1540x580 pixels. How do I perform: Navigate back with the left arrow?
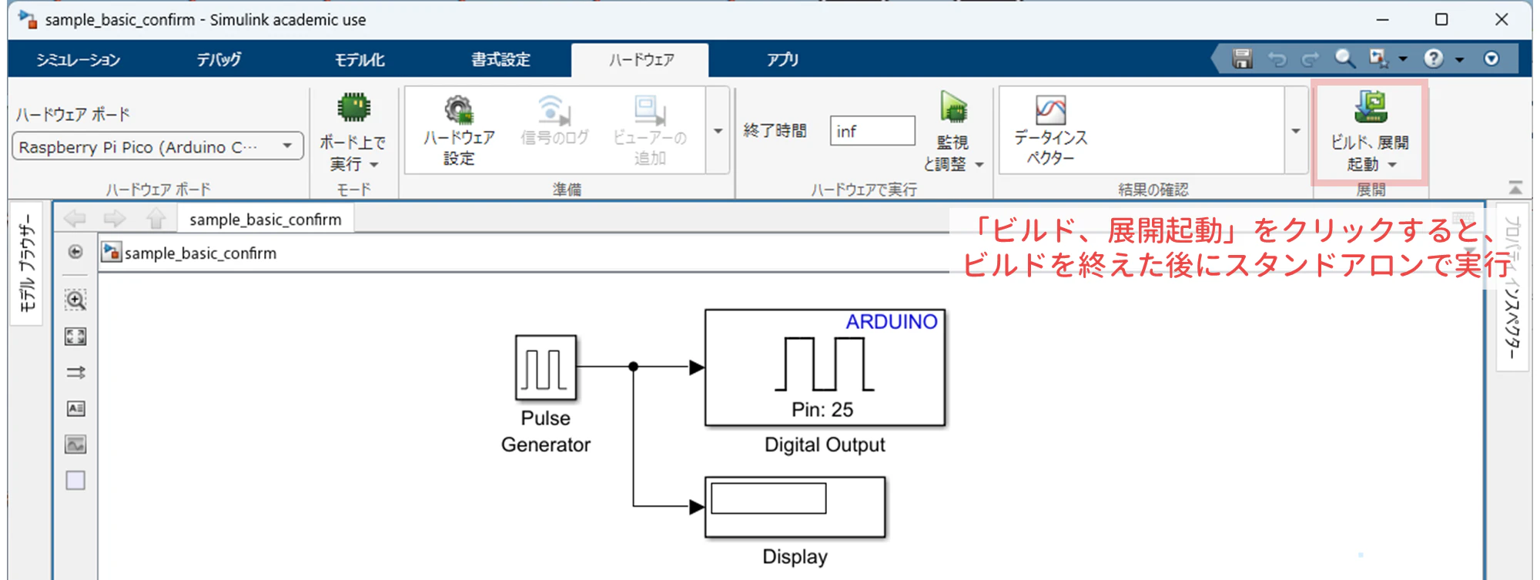tap(75, 219)
